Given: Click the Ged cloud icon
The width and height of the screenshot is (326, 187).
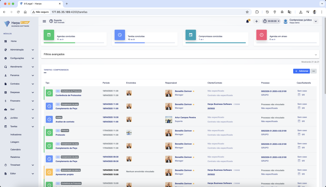Looking at the screenshot, I should click(x=6, y=109).
